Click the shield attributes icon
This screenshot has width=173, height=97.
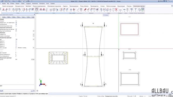(x=131, y=9)
